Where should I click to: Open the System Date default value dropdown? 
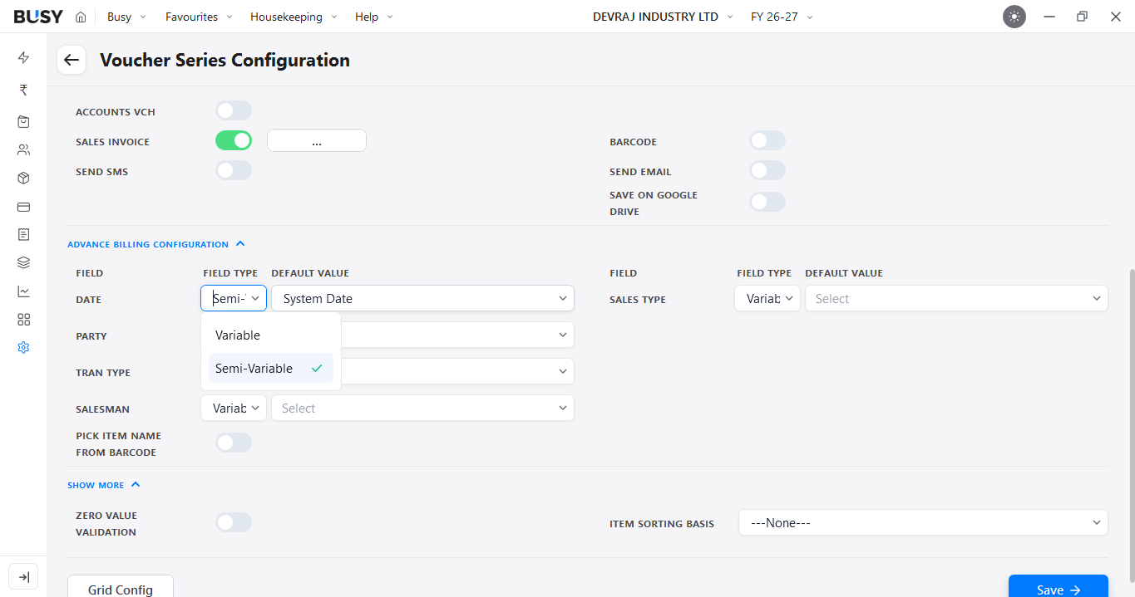pos(422,298)
